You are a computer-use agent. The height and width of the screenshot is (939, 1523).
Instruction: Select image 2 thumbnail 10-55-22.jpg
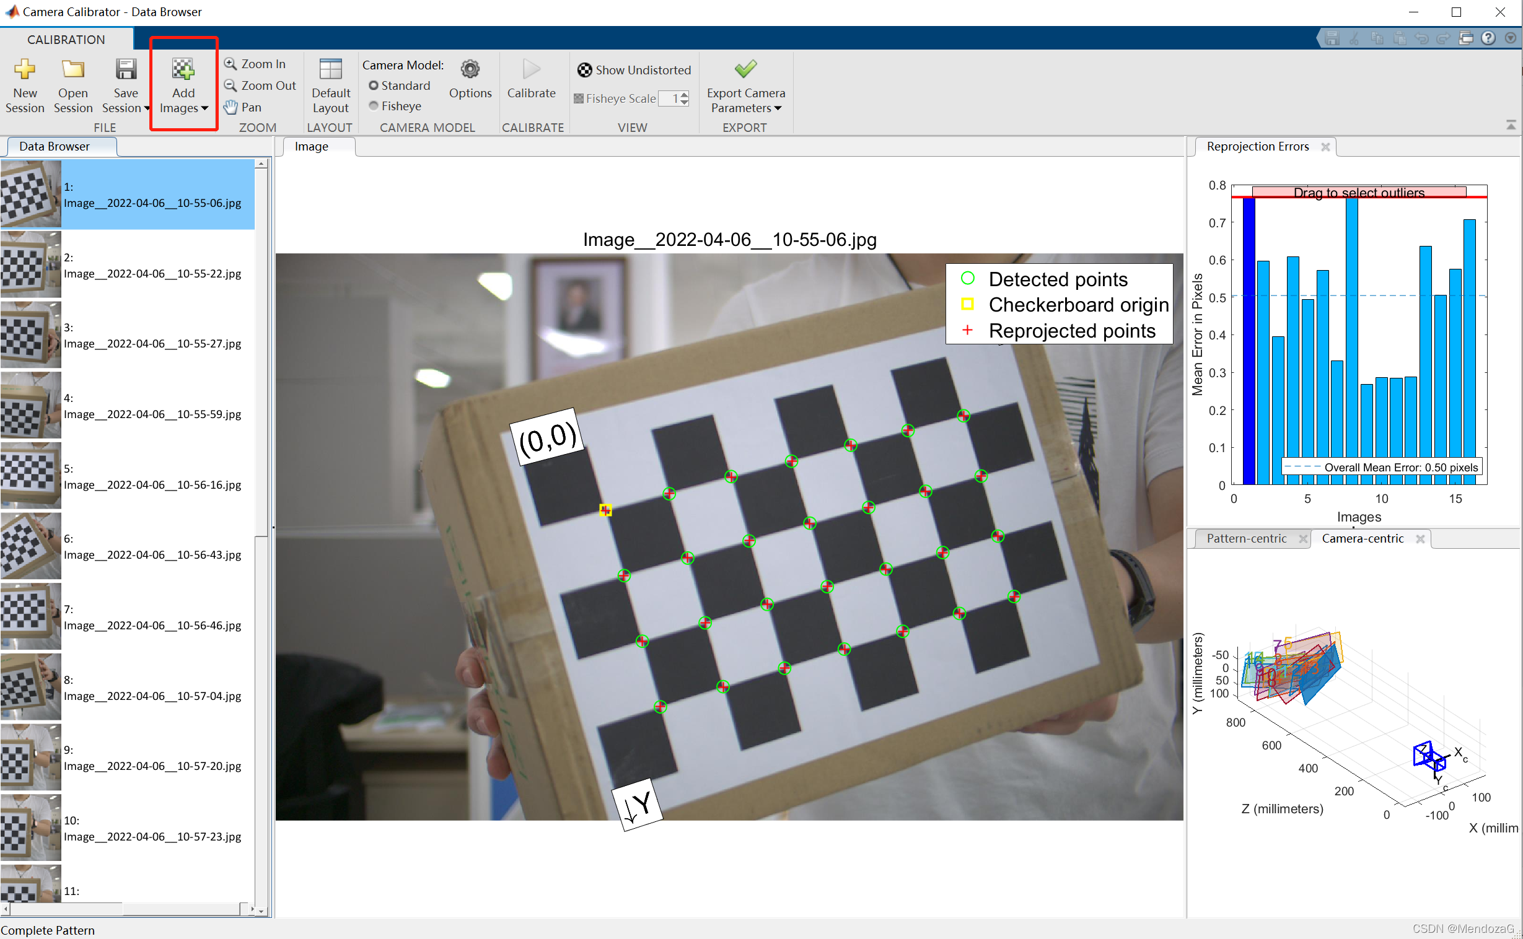pos(31,265)
